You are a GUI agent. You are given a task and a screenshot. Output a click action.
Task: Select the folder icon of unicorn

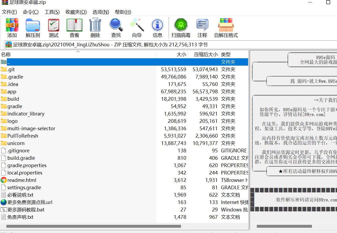pyautogui.click(x=4, y=143)
